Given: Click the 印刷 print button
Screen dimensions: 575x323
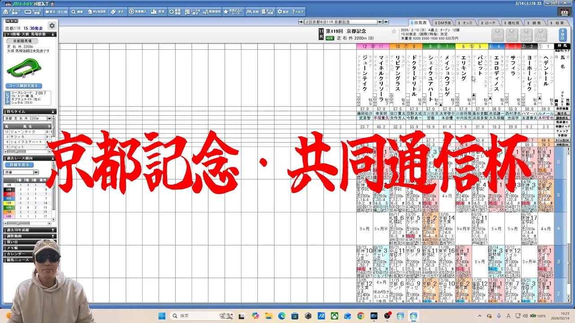Looking at the screenshot, I should pos(252,12).
